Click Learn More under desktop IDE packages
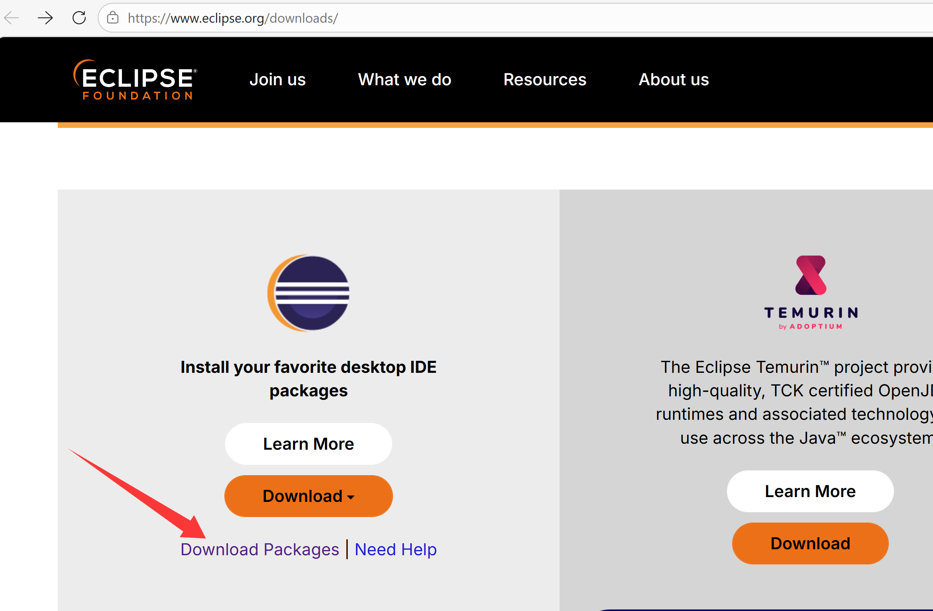Image resolution: width=933 pixels, height=611 pixels. coord(308,444)
